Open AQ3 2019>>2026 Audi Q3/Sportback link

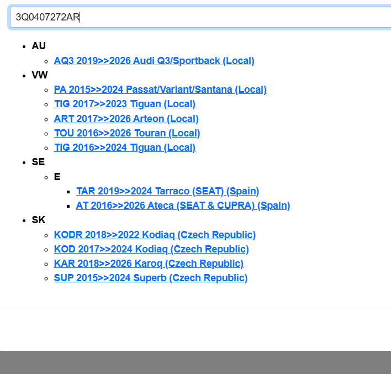pos(154,61)
